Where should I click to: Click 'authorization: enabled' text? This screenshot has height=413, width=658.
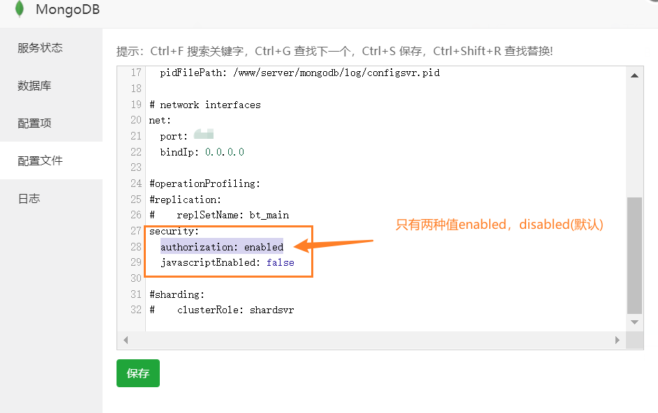[x=222, y=247]
